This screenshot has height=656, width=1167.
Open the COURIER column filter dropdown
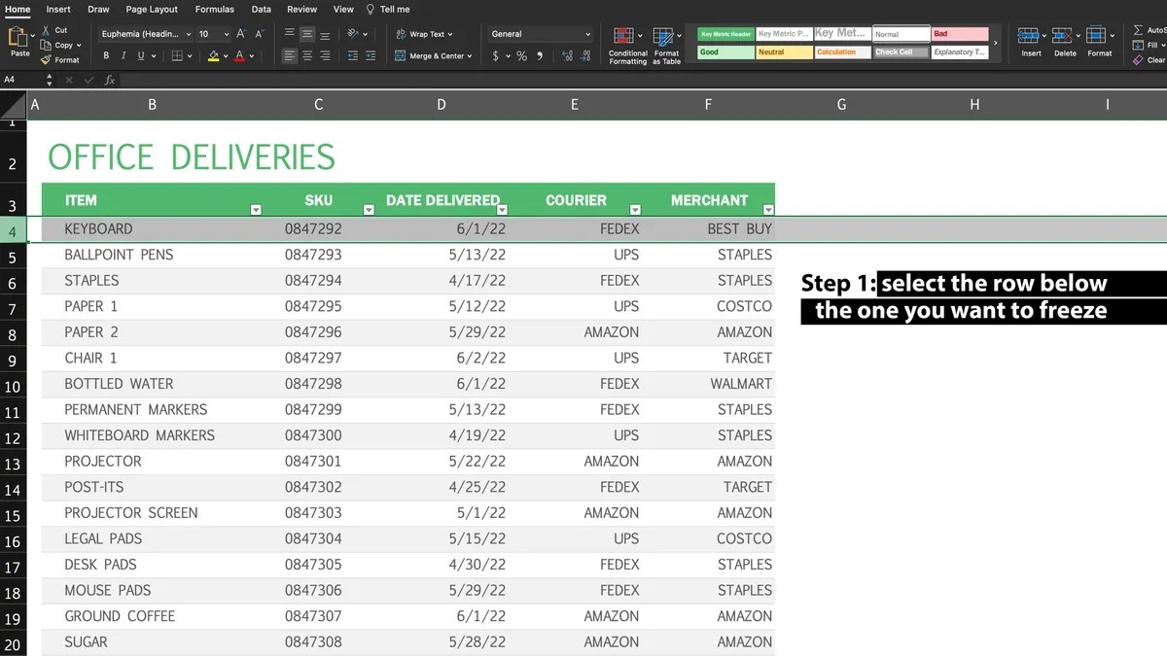coord(635,209)
